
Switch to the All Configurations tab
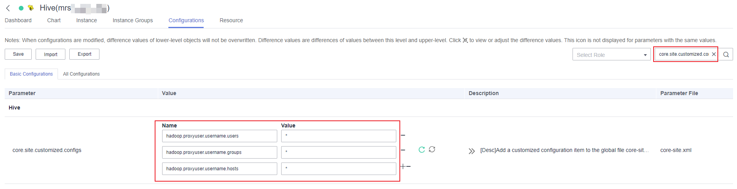(81, 74)
